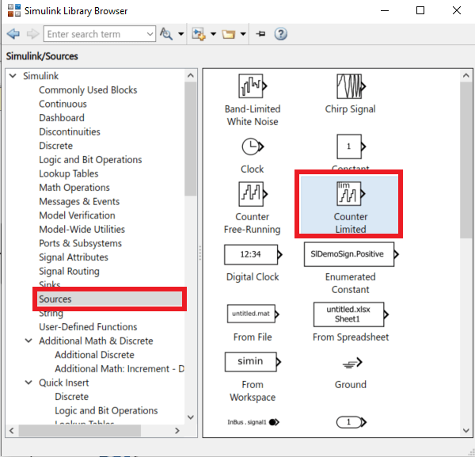475x457 pixels.
Task: Open the Continuous library
Action: [63, 104]
